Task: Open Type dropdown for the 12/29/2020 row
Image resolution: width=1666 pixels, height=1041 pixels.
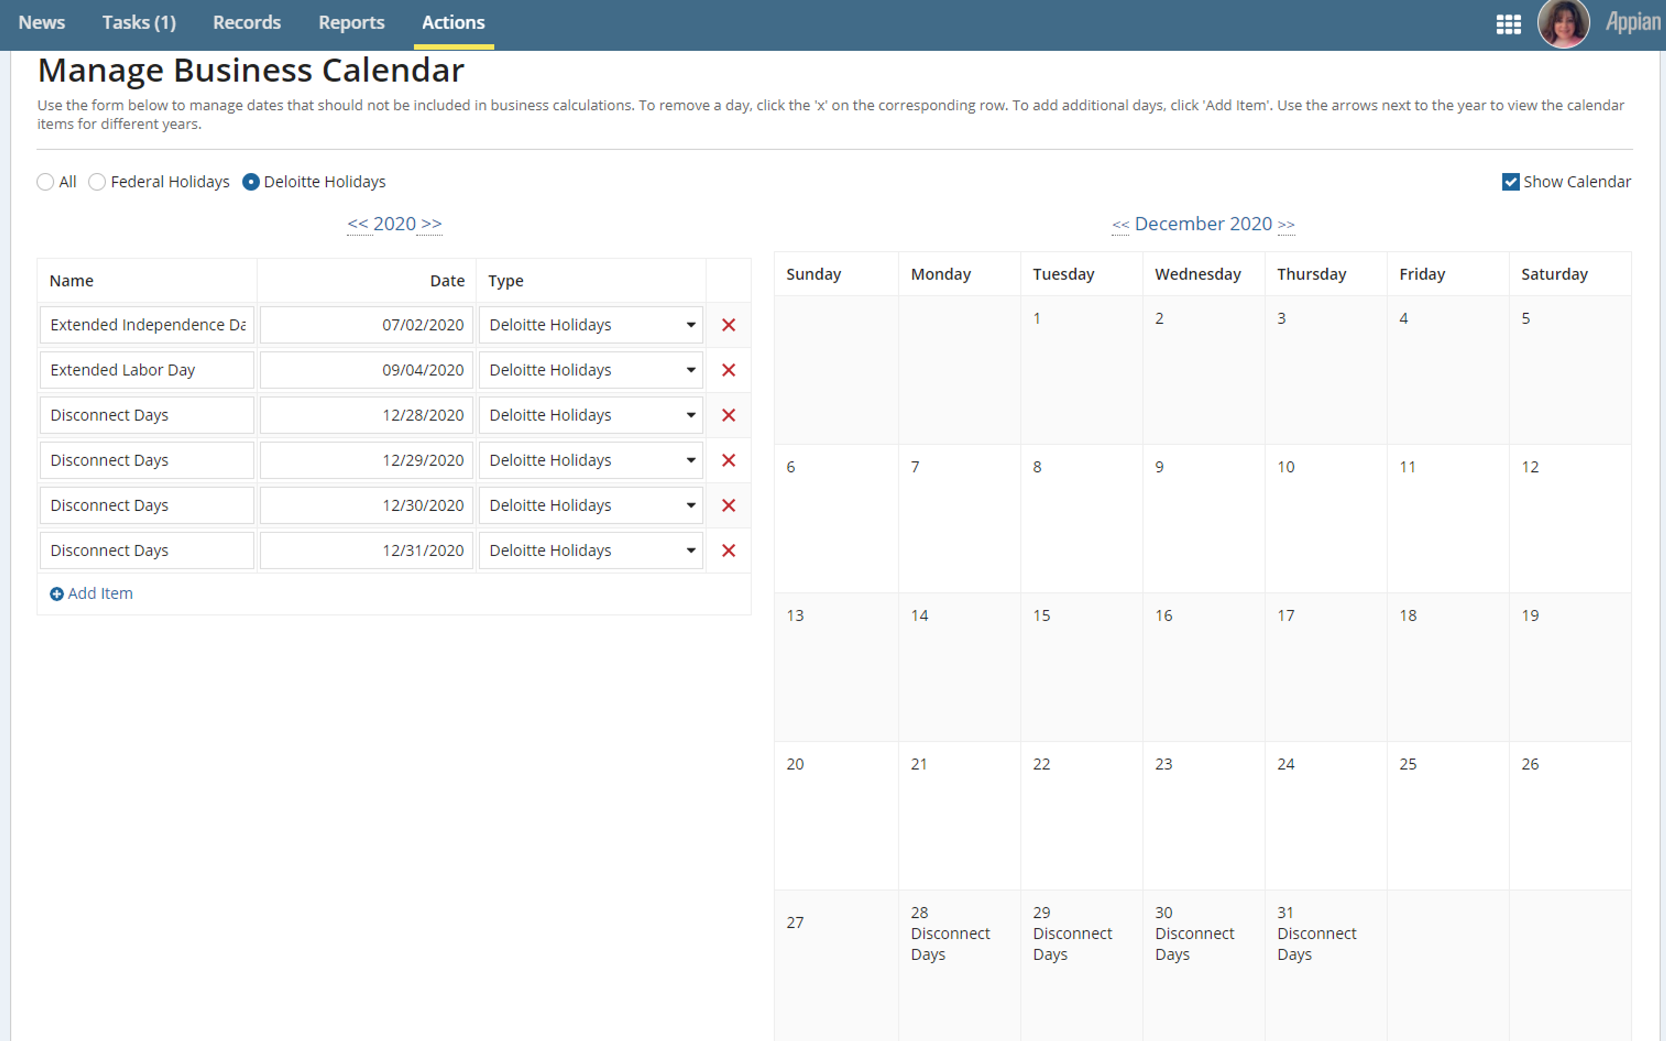Action: point(590,460)
